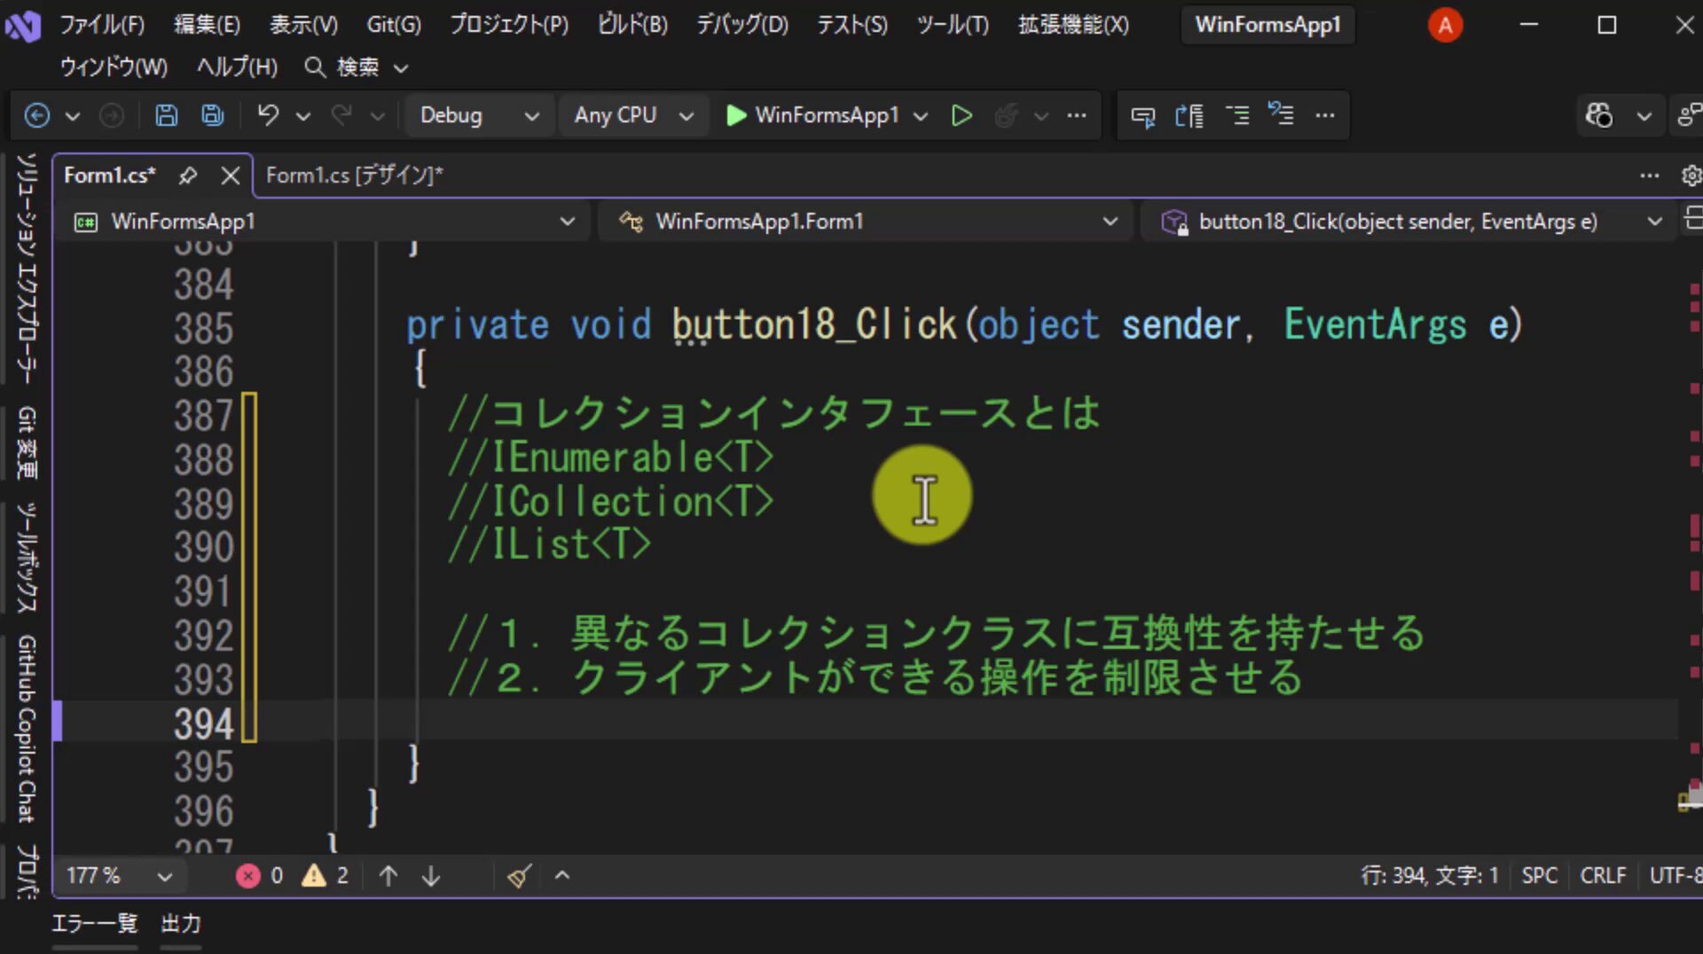This screenshot has height=954, width=1703.
Task: Click the account avatar A icon
Action: click(1445, 26)
